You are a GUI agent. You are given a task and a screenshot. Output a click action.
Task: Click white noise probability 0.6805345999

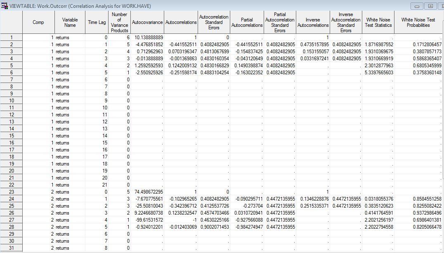(418, 66)
